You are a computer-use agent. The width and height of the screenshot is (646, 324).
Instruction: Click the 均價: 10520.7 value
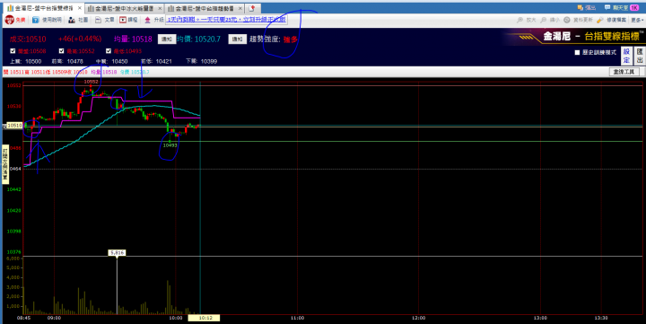198,39
